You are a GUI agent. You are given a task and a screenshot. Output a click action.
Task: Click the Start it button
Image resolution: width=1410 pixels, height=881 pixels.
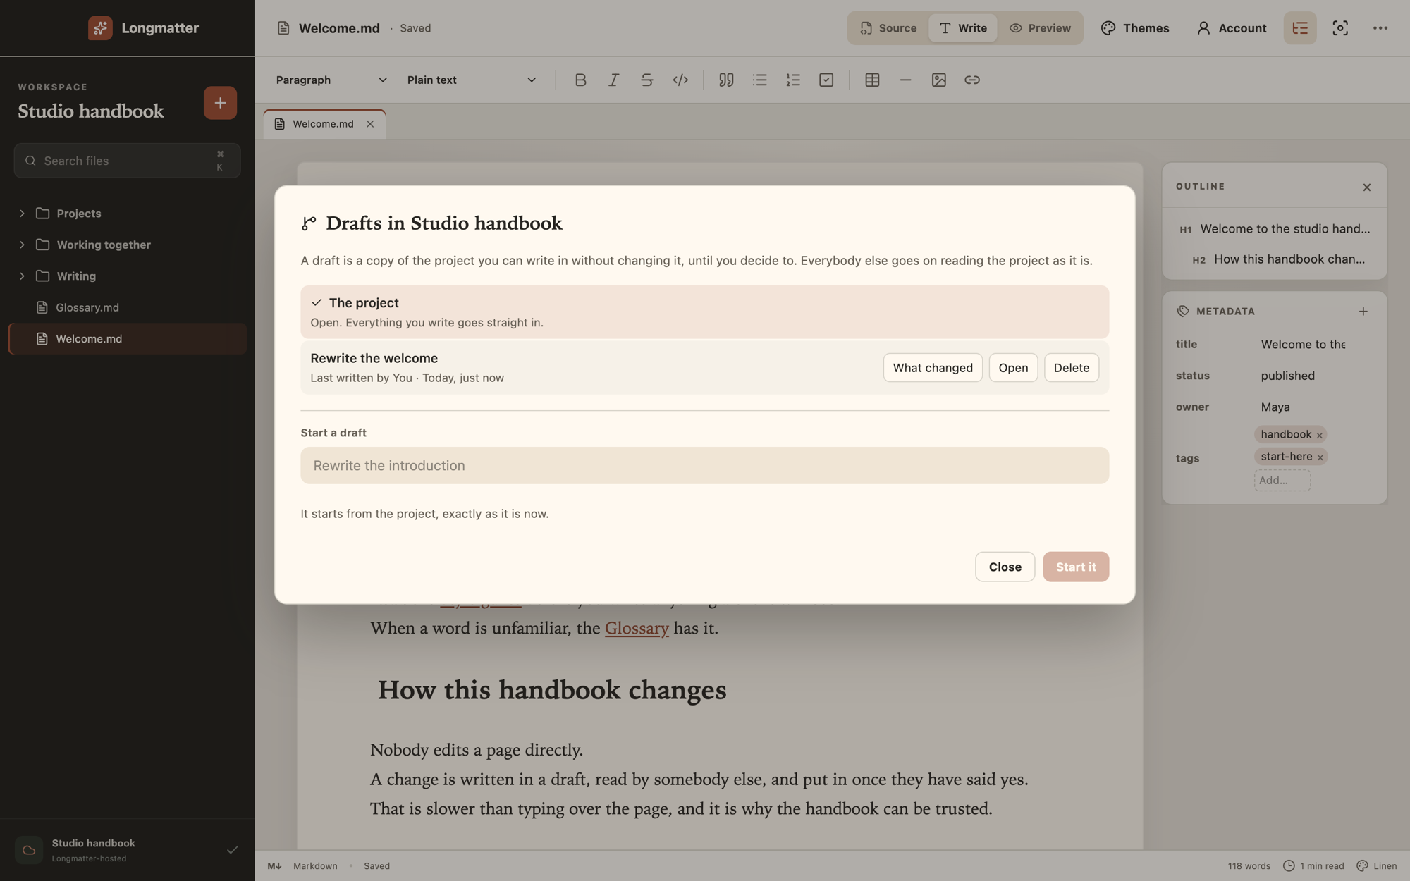[1076, 567]
